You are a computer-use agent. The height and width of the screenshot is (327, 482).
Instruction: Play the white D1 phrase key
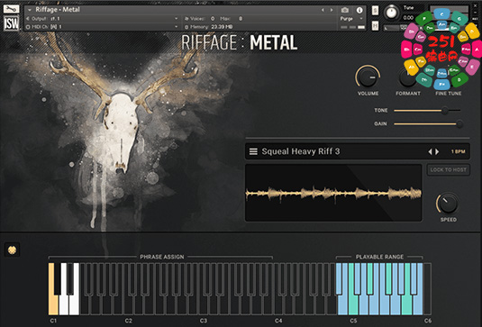[63, 304]
